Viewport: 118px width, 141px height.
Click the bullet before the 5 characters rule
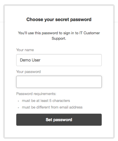click(x=18, y=101)
